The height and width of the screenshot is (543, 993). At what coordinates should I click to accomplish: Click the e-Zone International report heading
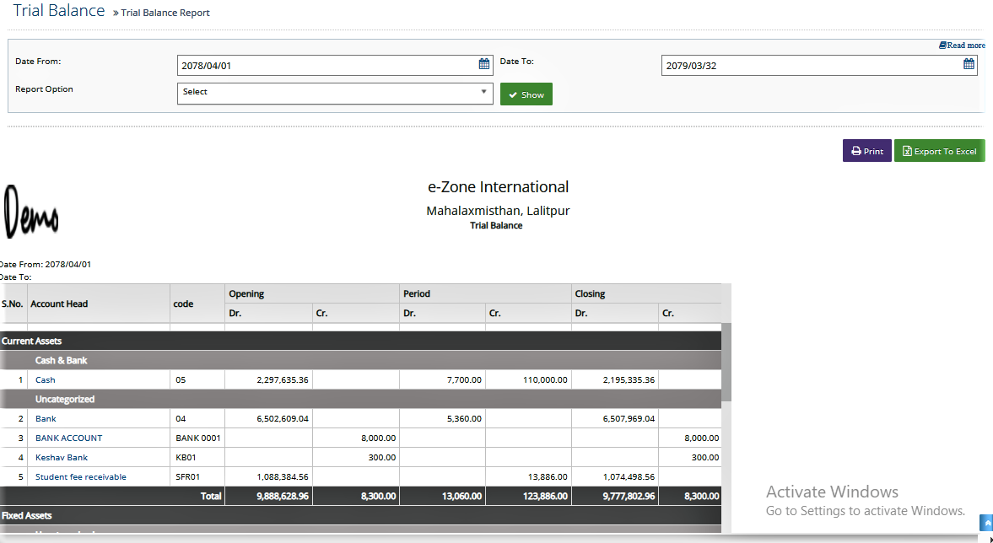tap(499, 186)
